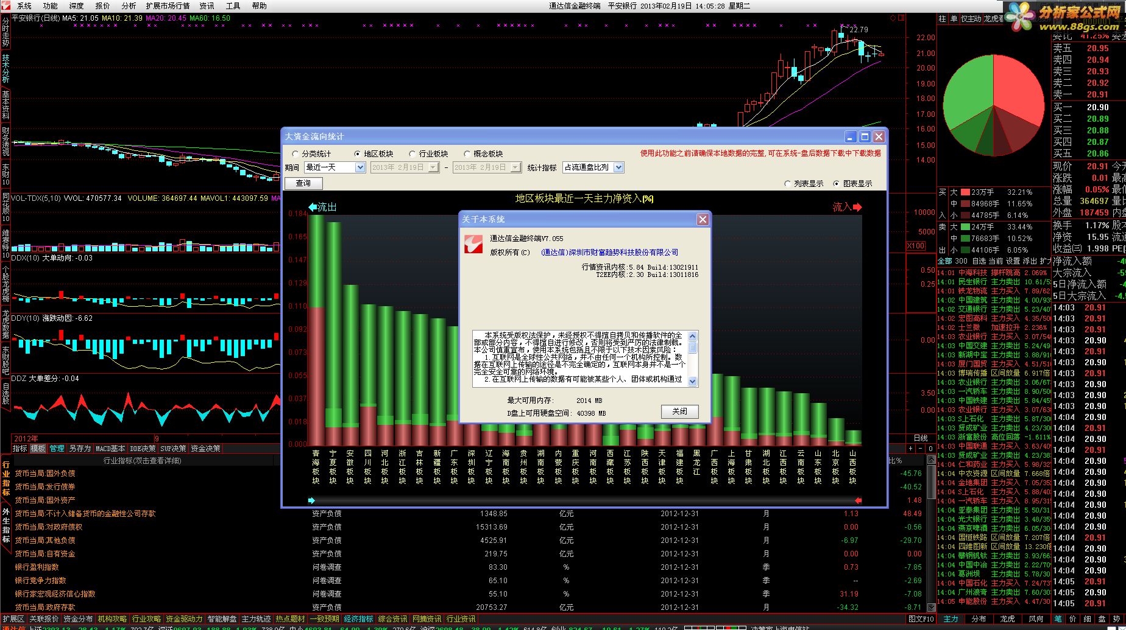Image resolution: width=1126 pixels, height=630 pixels.
Task: Open the 资金分布 bottom tab
Action: [78, 619]
